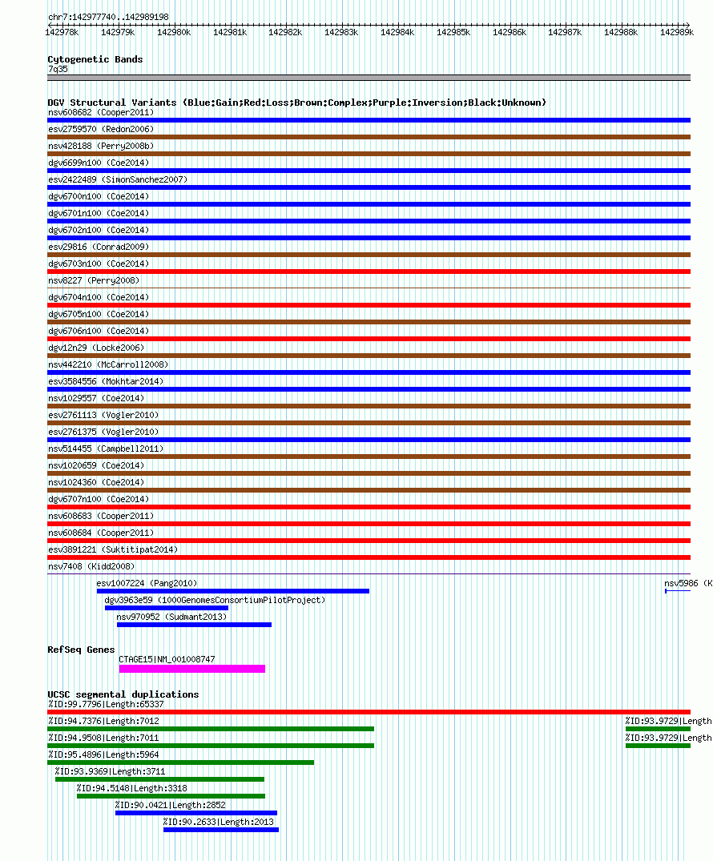Select esv29816 (Conrad2009) label
Viewport: 713px width, 861px height.
[99, 247]
